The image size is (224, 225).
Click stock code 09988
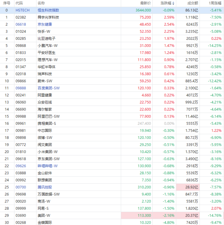click(x=21, y=116)
